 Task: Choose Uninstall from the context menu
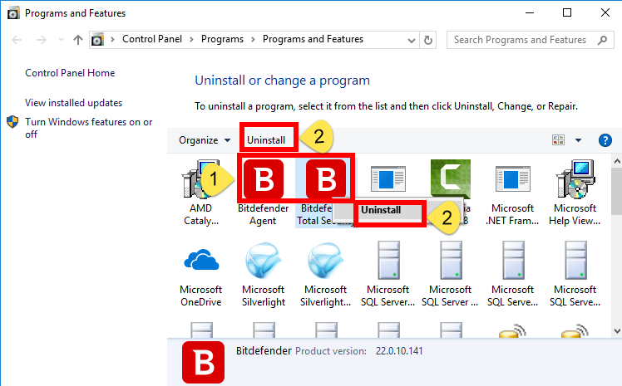(381, 210)
